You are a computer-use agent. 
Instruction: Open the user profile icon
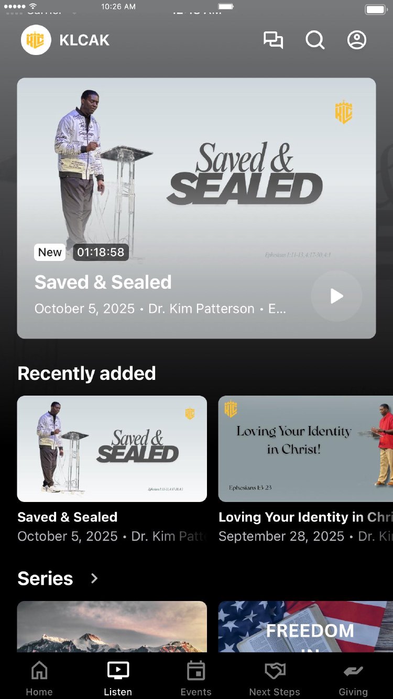point(357,40)
